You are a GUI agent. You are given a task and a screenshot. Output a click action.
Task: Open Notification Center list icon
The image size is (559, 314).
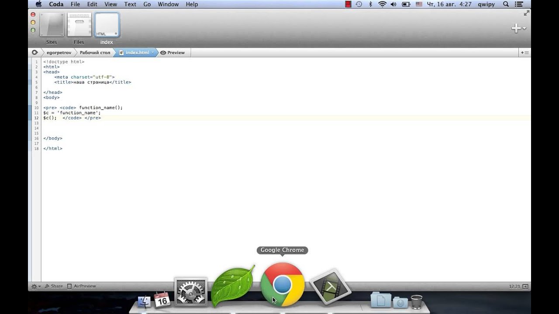coord(520,4)
